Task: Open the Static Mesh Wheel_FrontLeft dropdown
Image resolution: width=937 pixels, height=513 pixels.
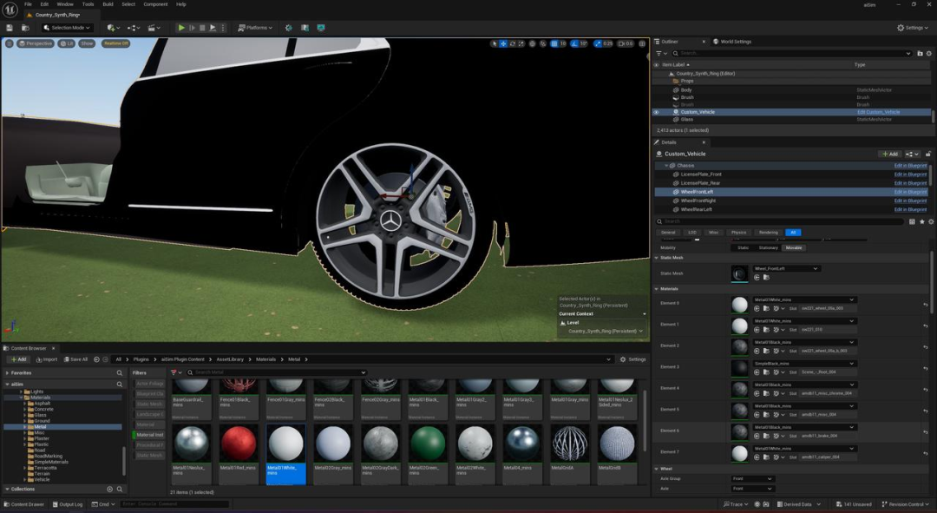Action: click(x=786, y=268)
